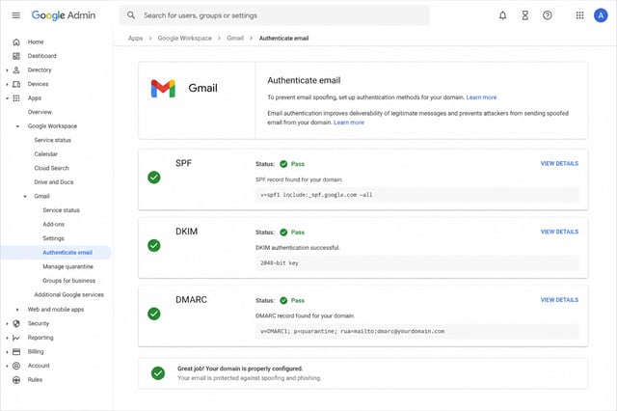Expand the Billing section arrow
Viewport: 617px width, 411px height.
(x=7, y=351)
